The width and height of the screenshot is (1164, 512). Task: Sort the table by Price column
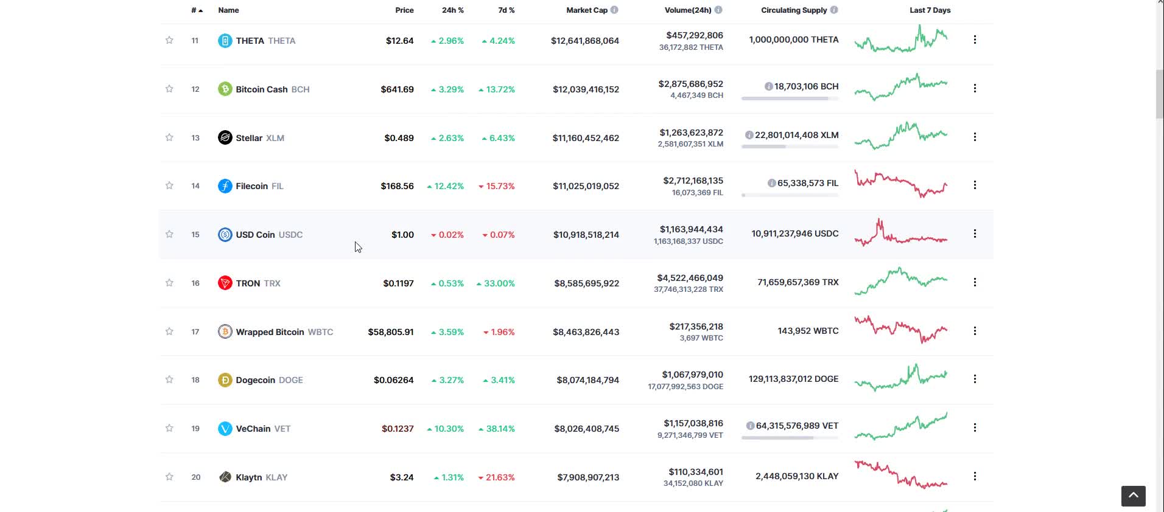[x=404, y=10]
